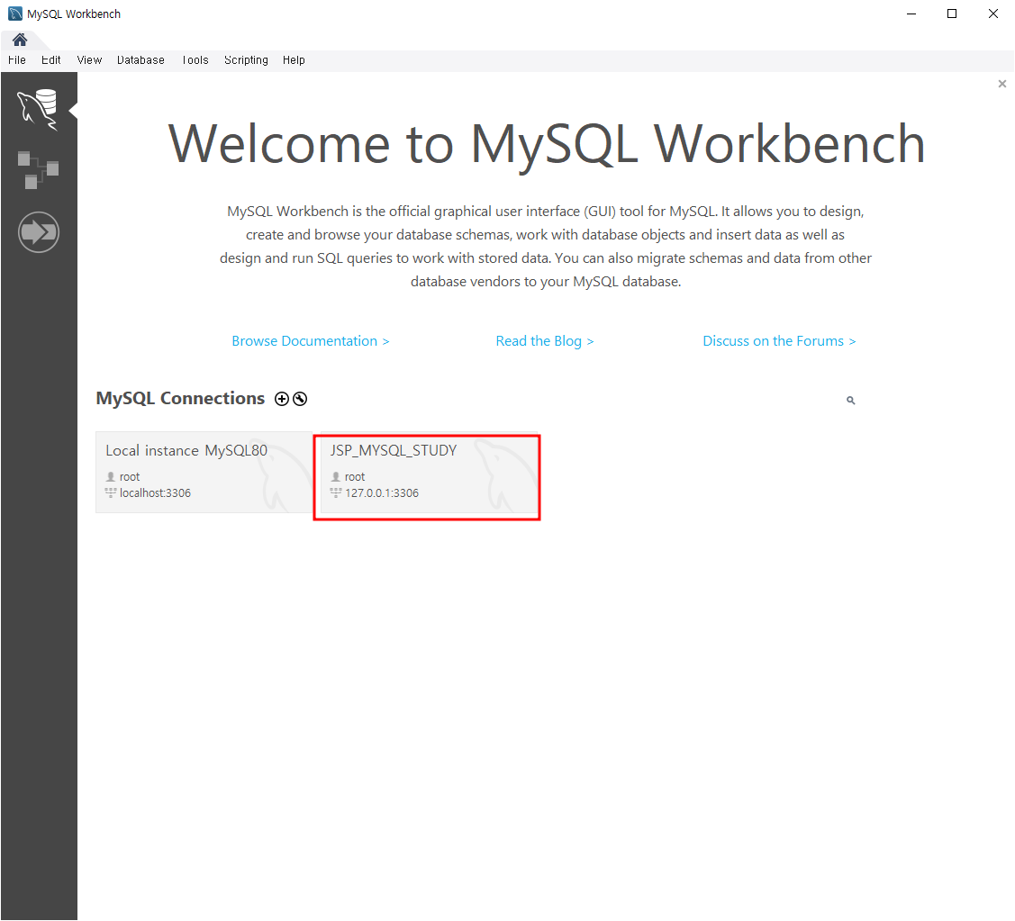
Task: Open the Models sidebar icon
Action: [38, 170]
